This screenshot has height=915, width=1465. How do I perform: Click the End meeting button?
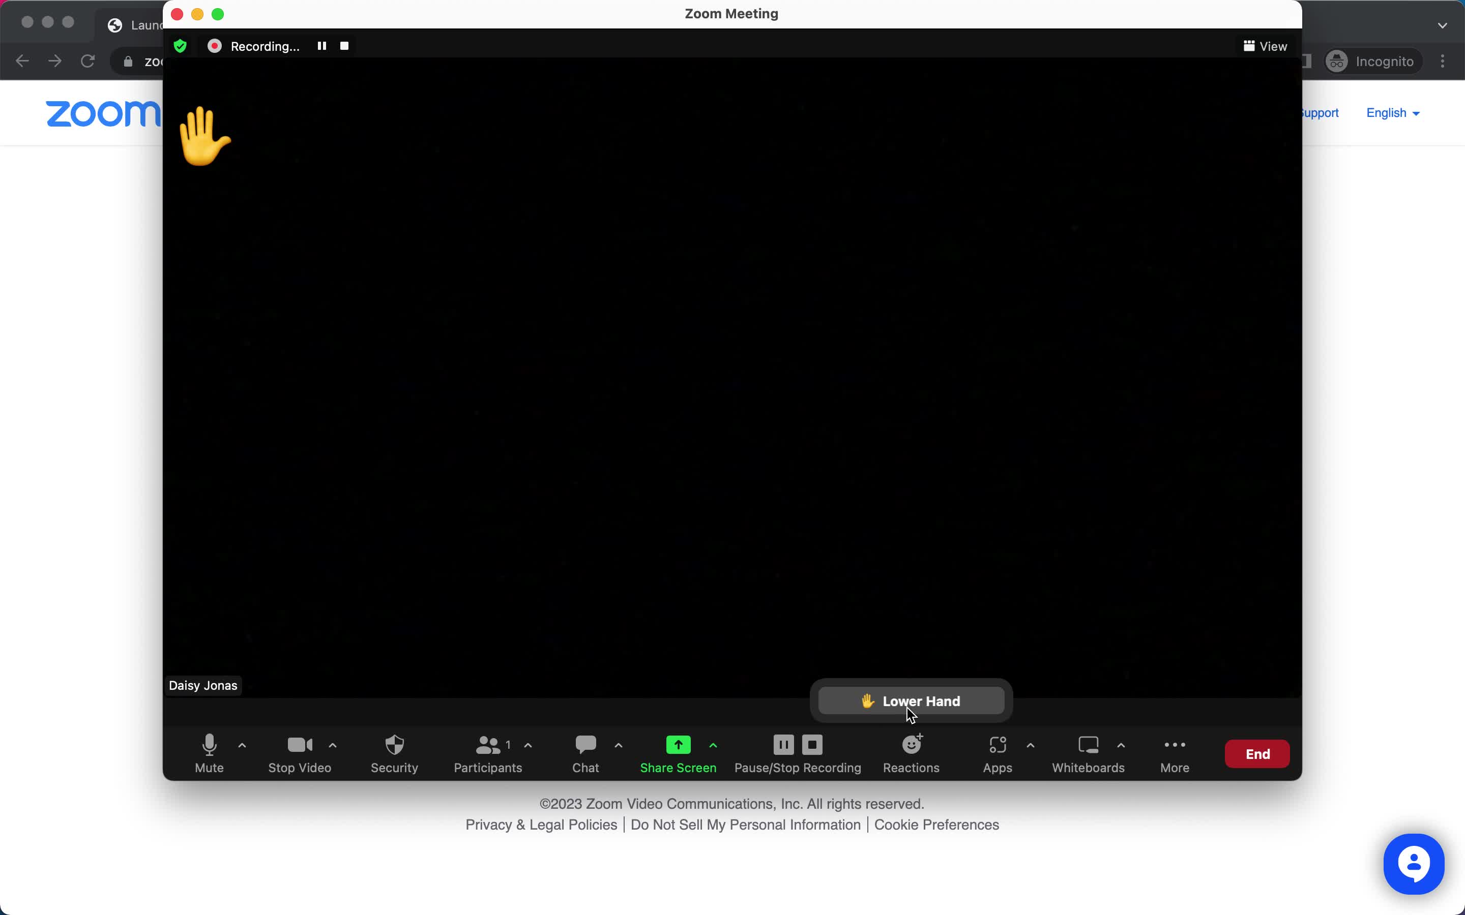[x=1257, y=754]
